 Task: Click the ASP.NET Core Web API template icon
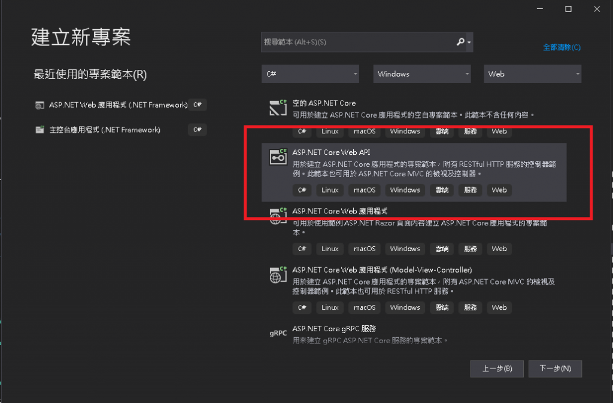tap(278, 157)
